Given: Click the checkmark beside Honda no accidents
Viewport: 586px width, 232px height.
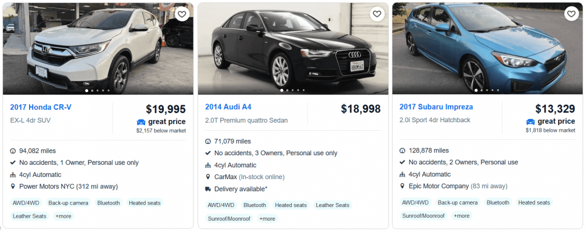Looking at the screenshot, I should coord(13,163).
